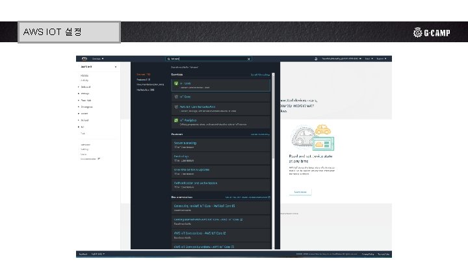
Task: Click the car and device illustration
Action: click(313, 138)
